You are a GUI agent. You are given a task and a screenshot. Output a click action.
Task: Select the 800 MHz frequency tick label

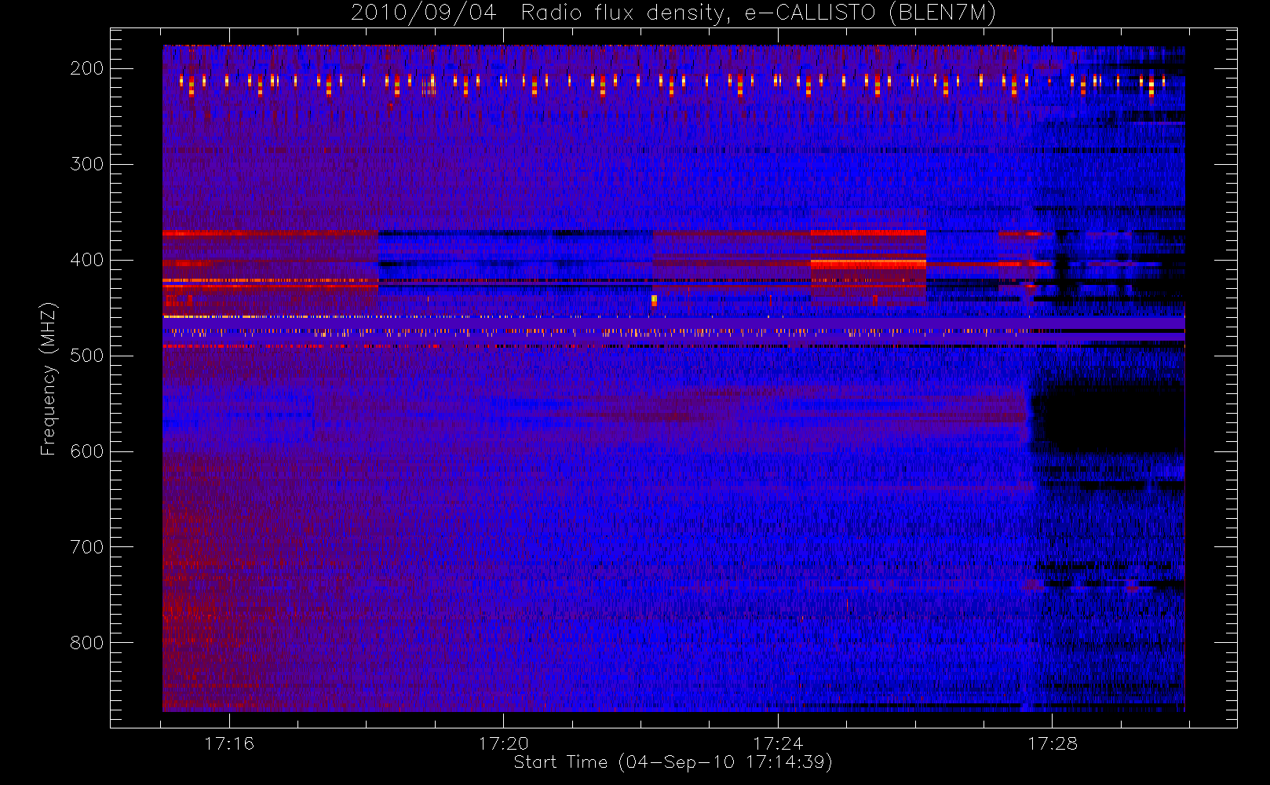(x=87, y=643)
